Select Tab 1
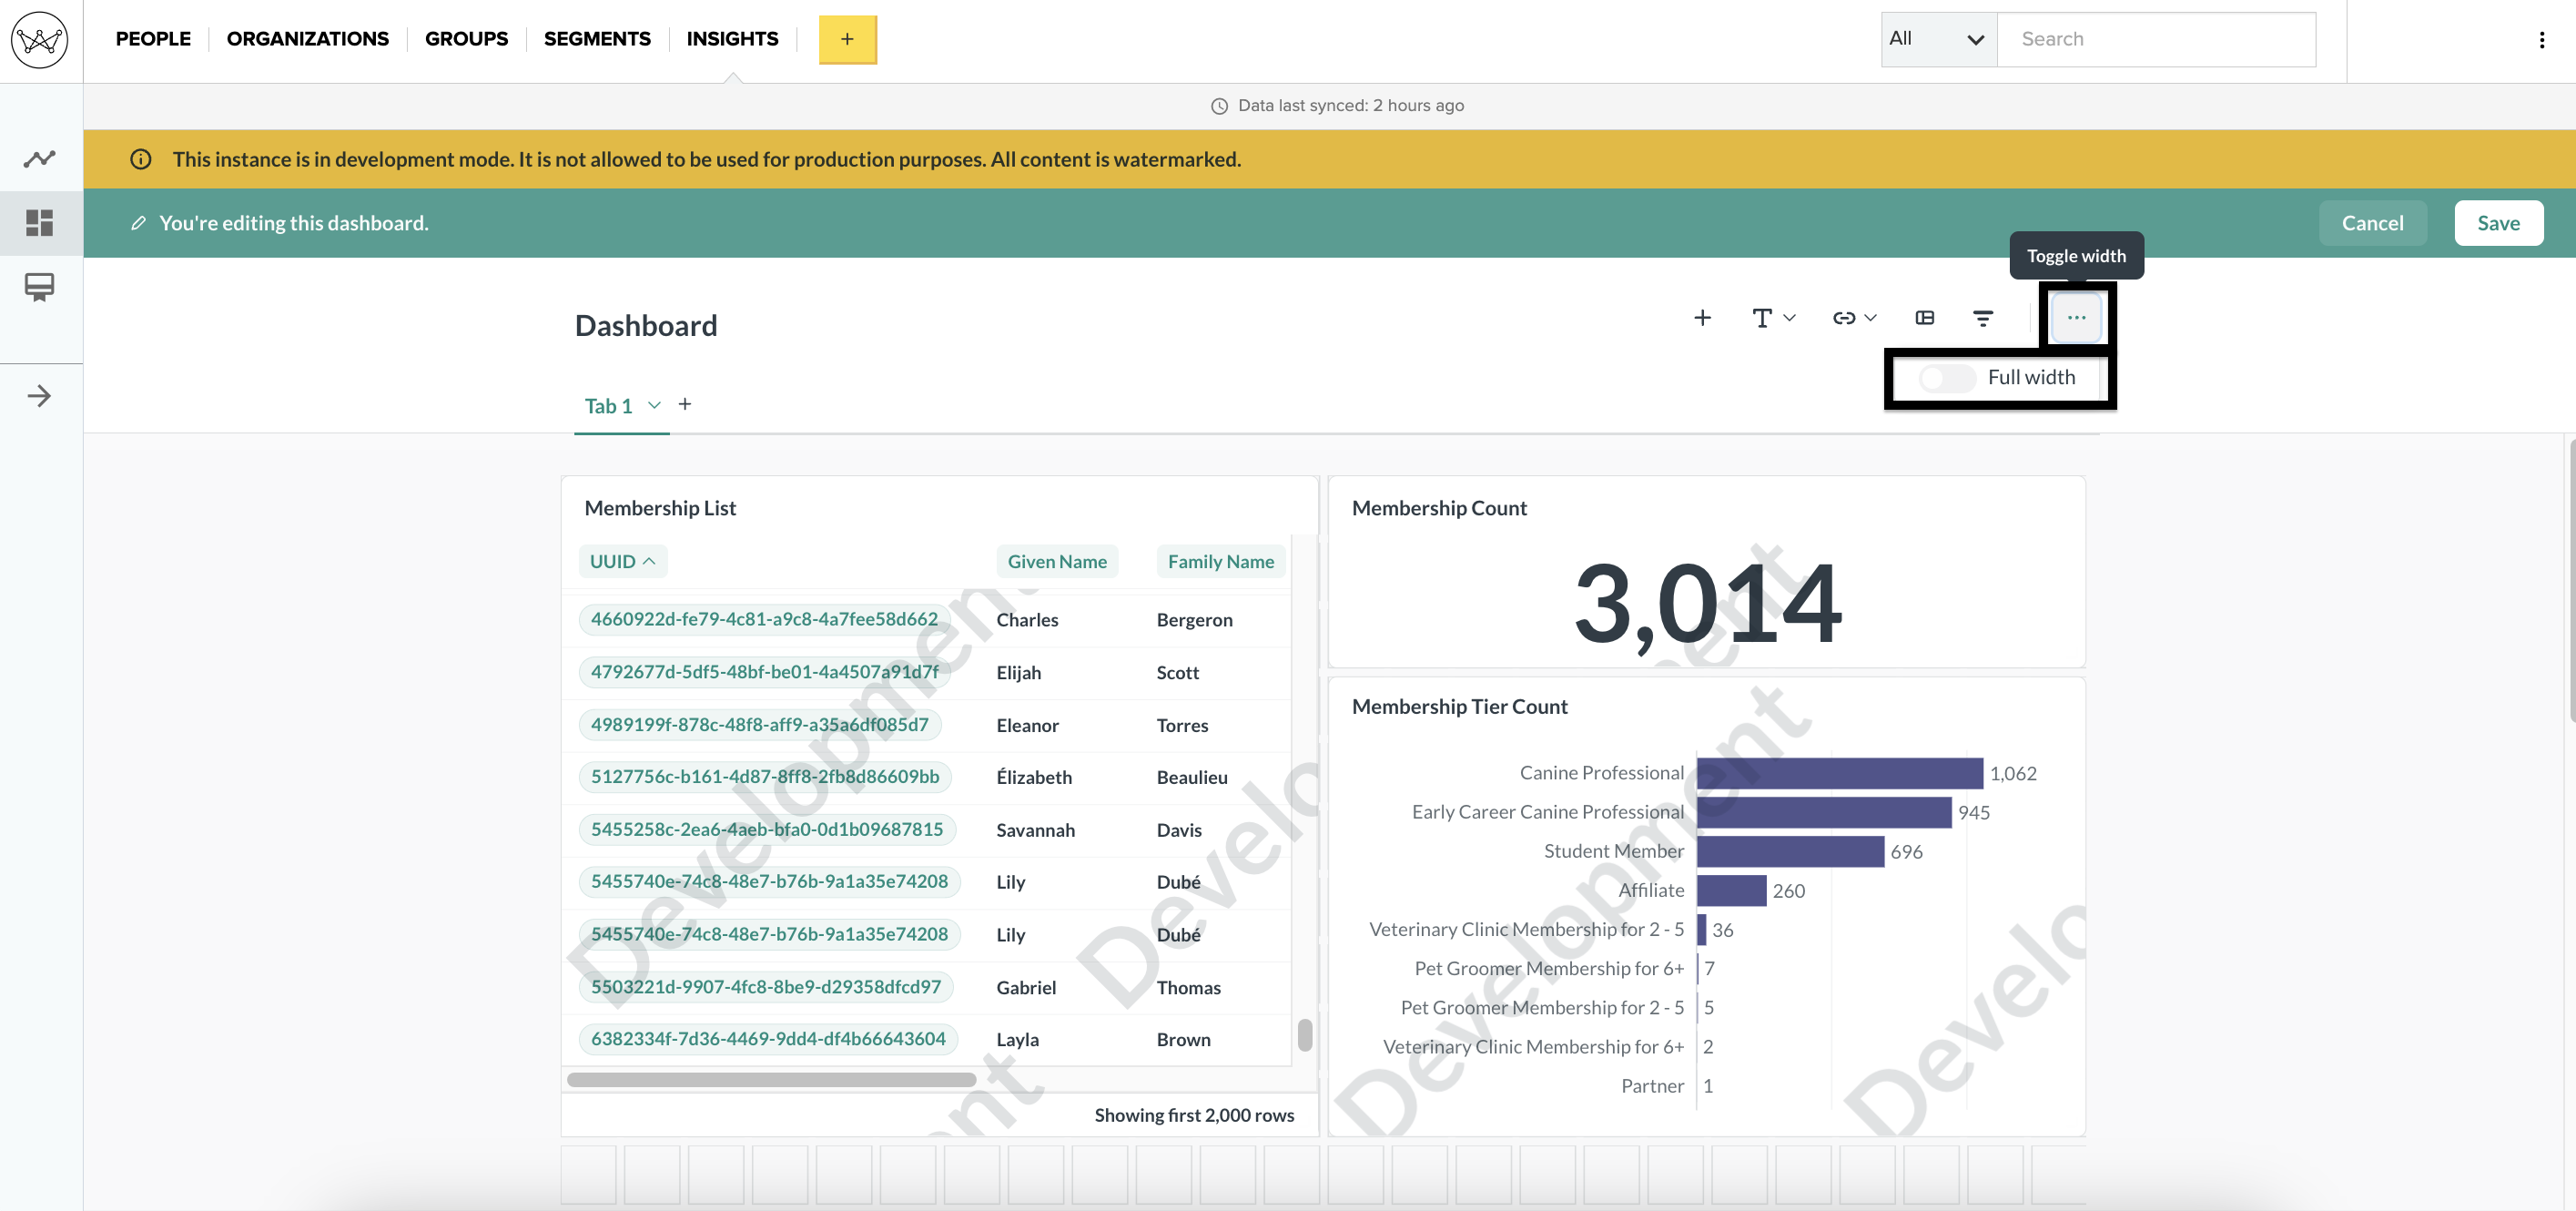The height and width of the screenshot is (1211, 2576). (x=608, y=406)
